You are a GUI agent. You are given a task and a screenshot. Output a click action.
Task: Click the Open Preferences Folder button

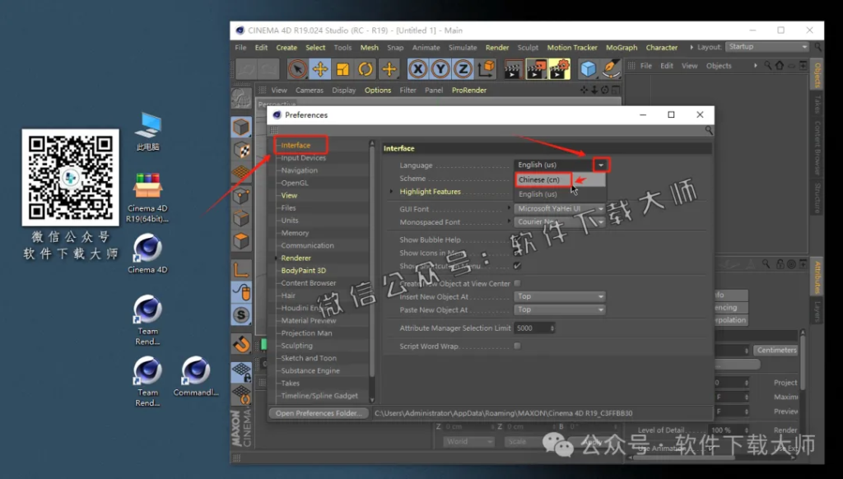pos(319,413)
